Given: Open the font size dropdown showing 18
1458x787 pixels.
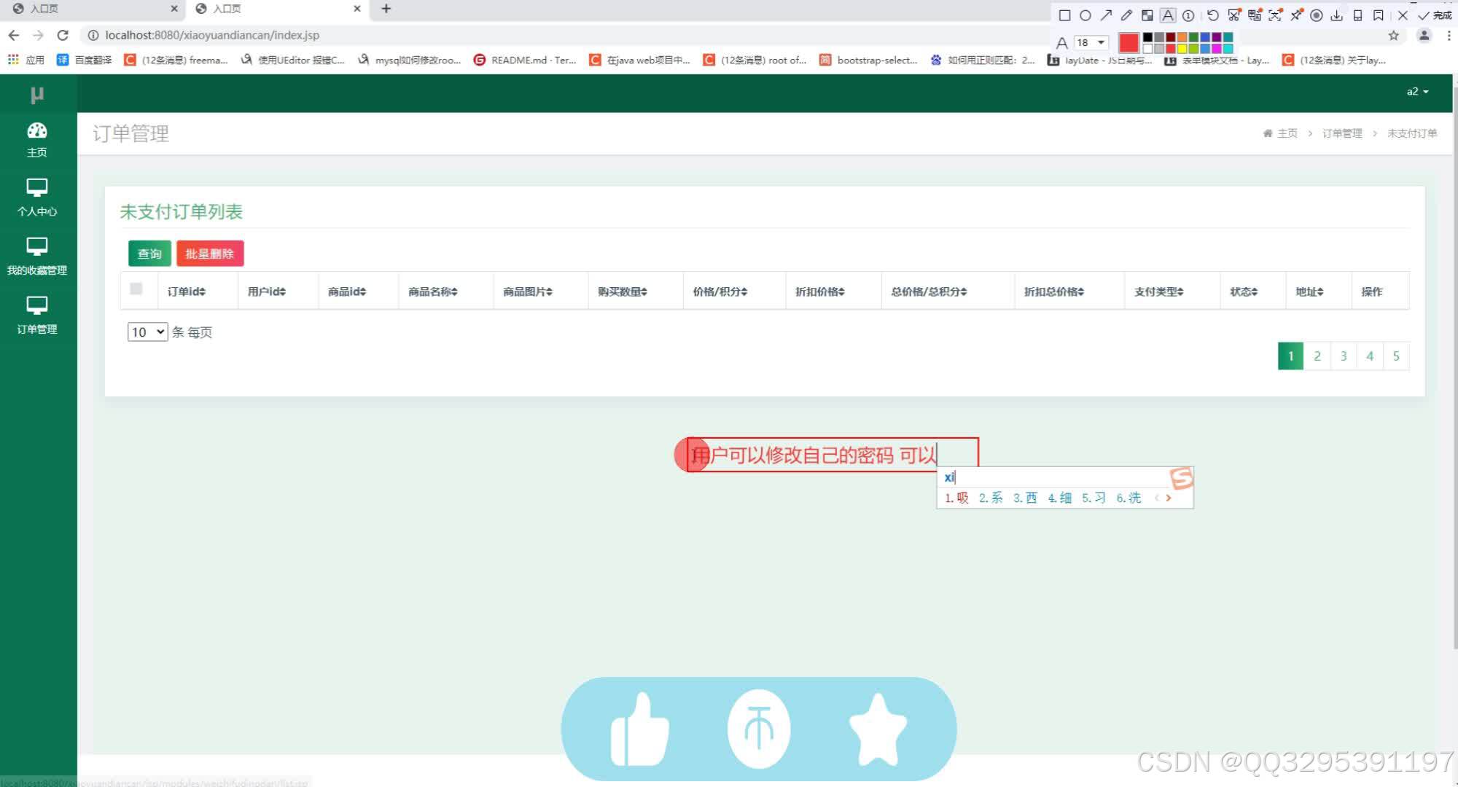Looking at the screenshot, I should pos(1091,42).
